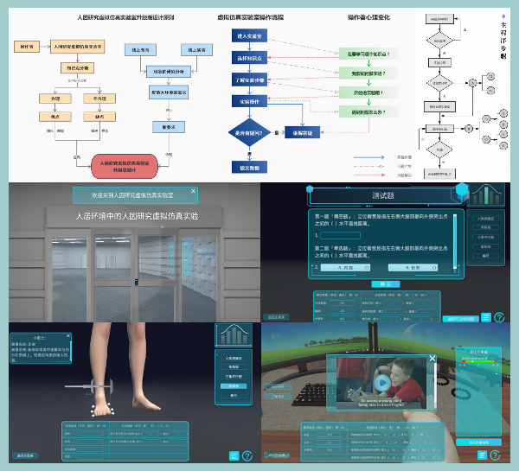The image size is (519, 471).
Task: Close the video popup window
Action: (x=433, y=358)
